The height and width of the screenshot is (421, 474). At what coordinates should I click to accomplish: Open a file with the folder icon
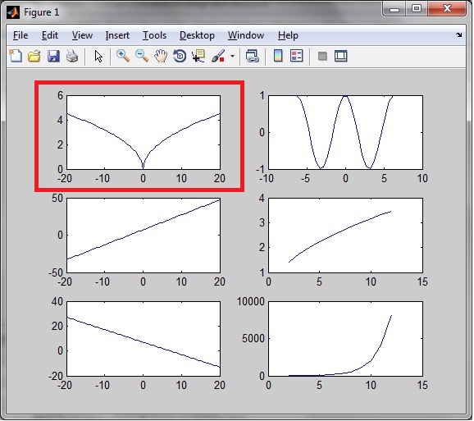[34, 57]
